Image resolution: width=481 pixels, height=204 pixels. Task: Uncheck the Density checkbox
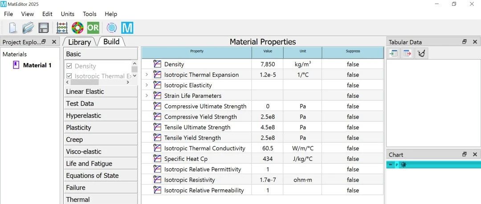69,66
